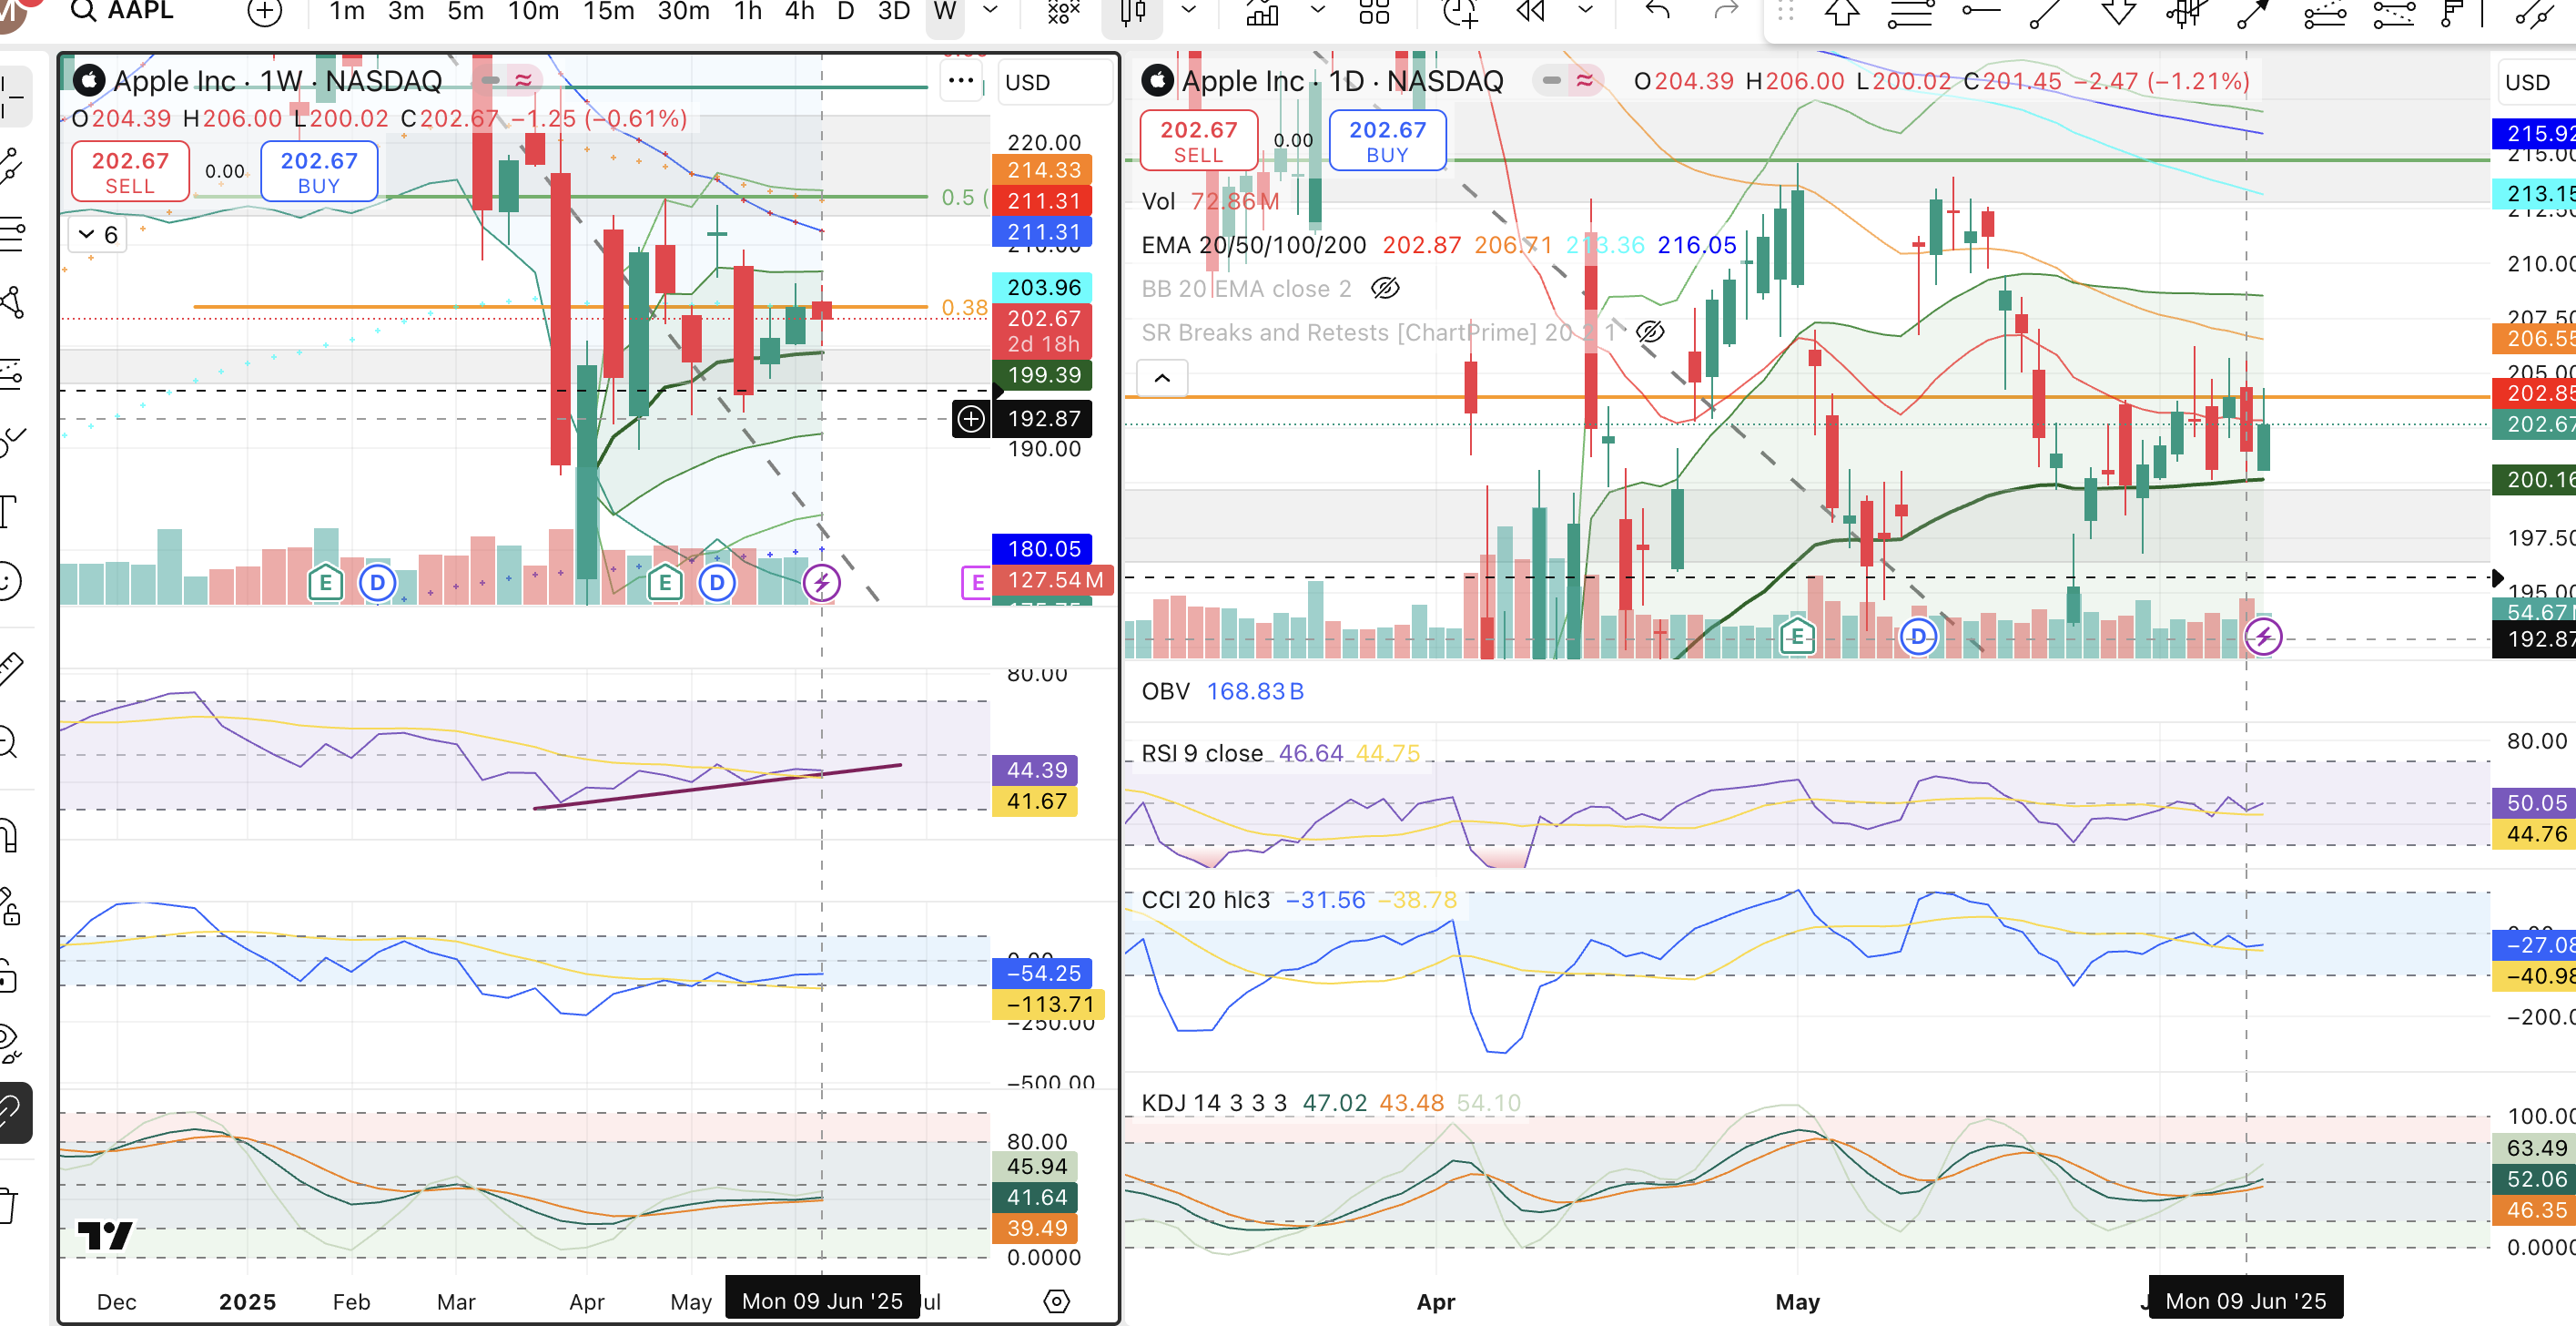Click the remove objects trash icon
Image resolution: width=2576 pixels, height=1326 pixels.
(x=10, y=1205)
